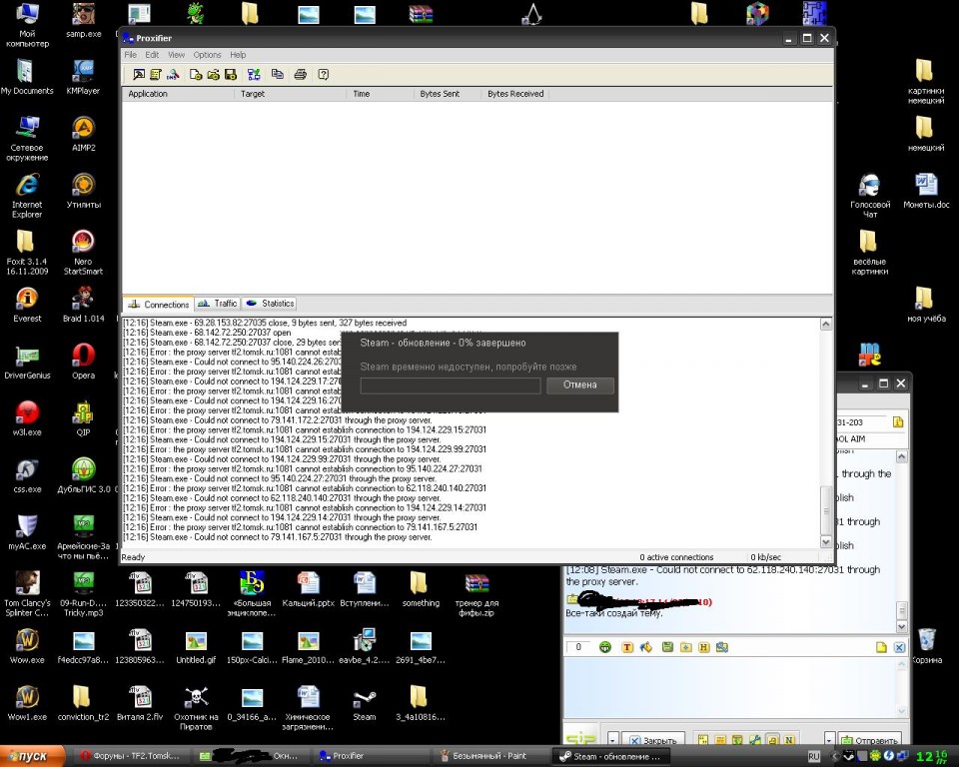Image resolution: width=959 pixels, height=767 pixels.
Task: Open the Opera desktop icon
Action: pos(83,363)
